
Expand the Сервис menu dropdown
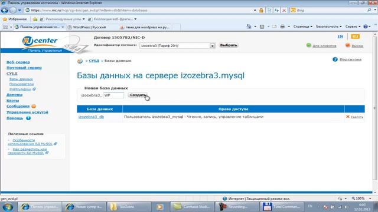(x=353, y=26)
